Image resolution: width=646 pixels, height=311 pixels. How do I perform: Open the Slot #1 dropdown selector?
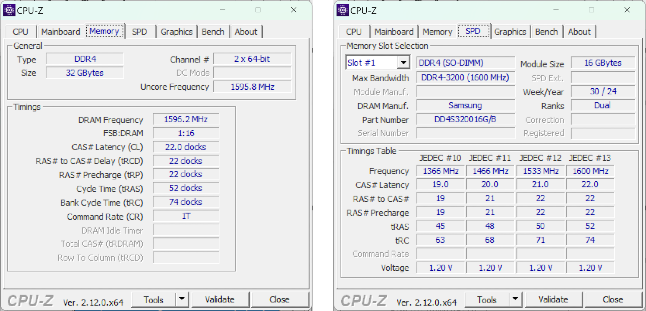[403, 62]
